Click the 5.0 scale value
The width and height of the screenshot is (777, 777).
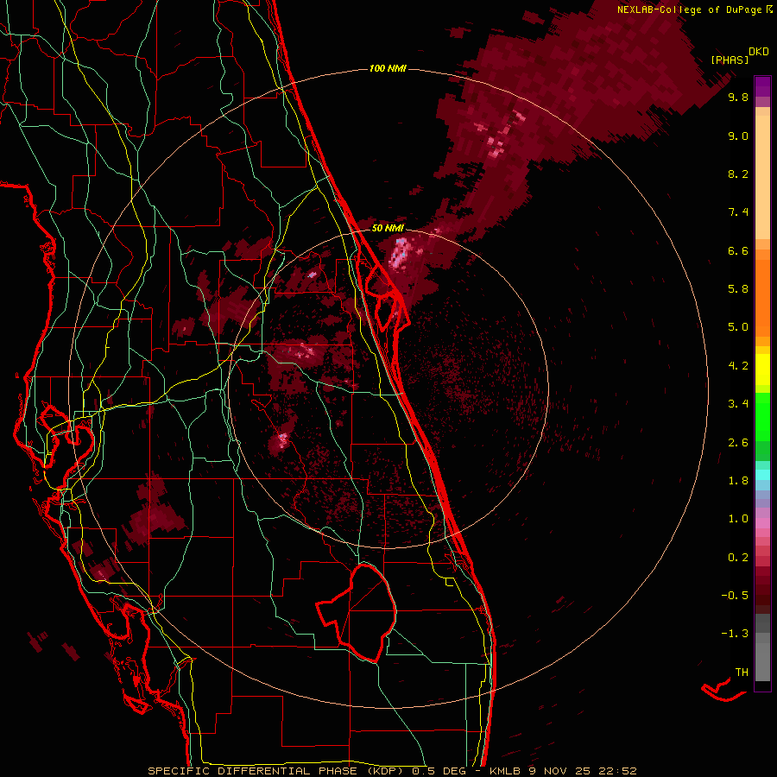(x=738, y=327)
